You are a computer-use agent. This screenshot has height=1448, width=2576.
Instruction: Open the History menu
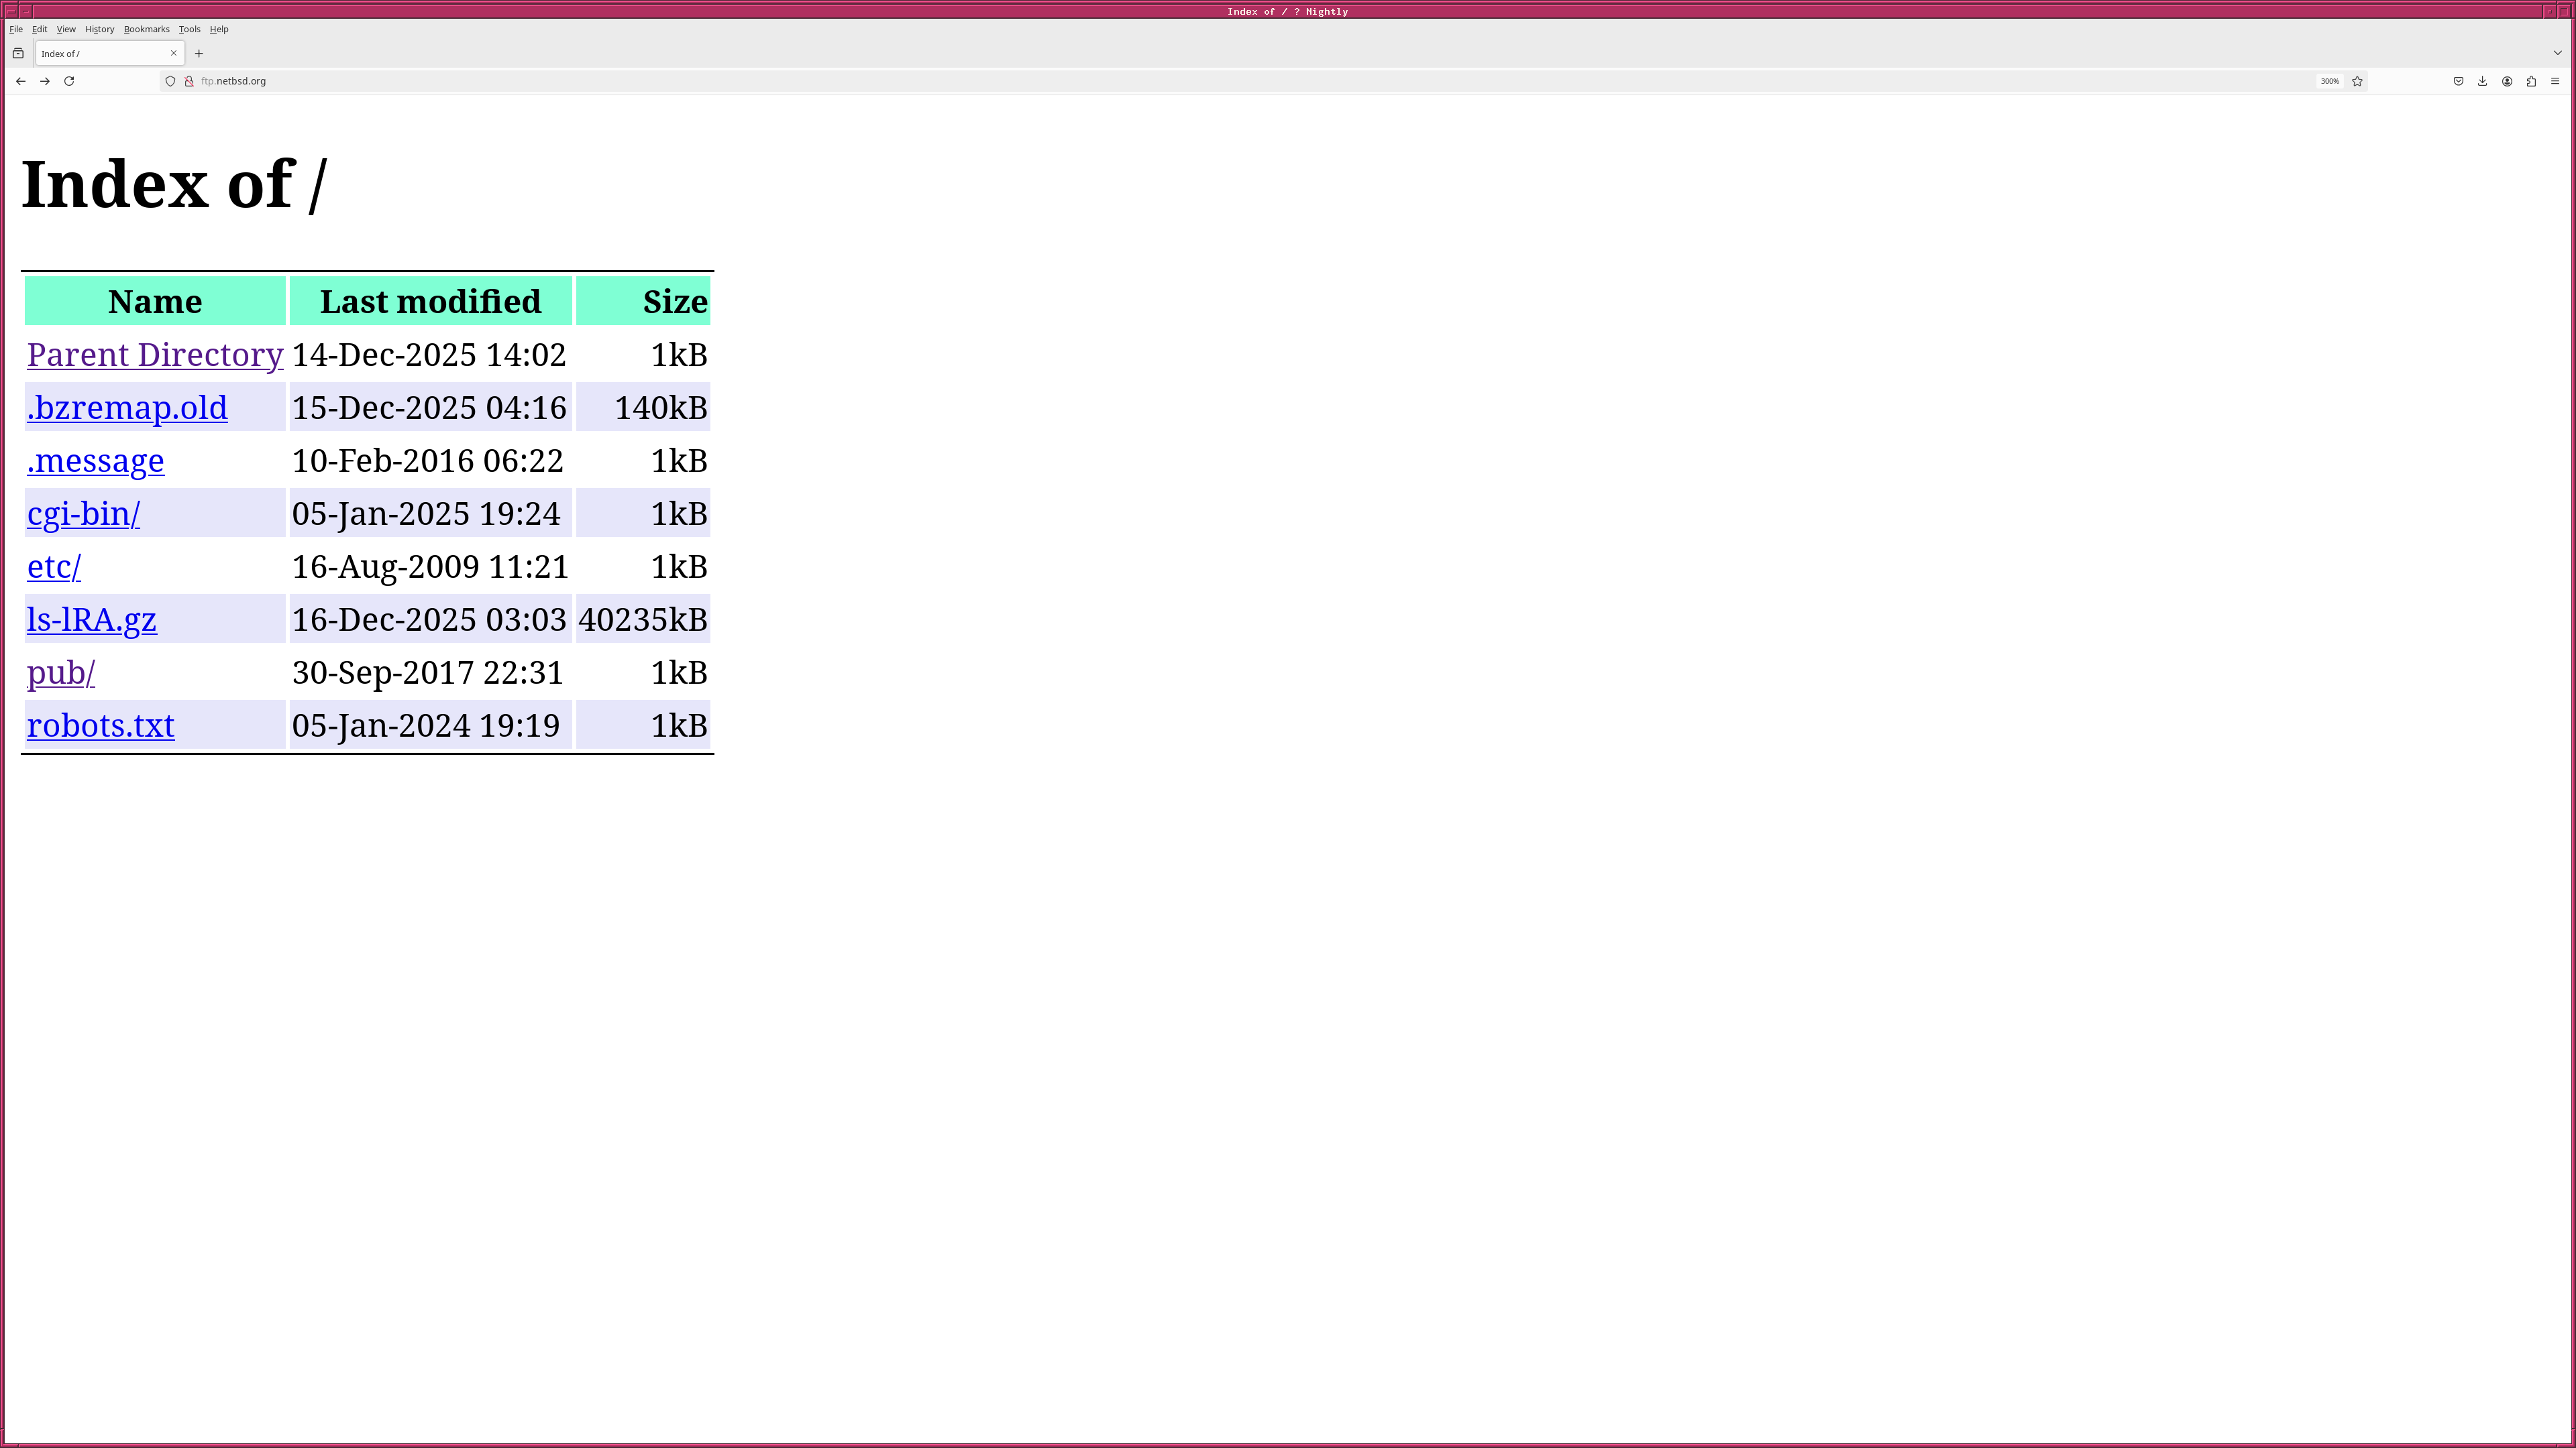[99, 29]
